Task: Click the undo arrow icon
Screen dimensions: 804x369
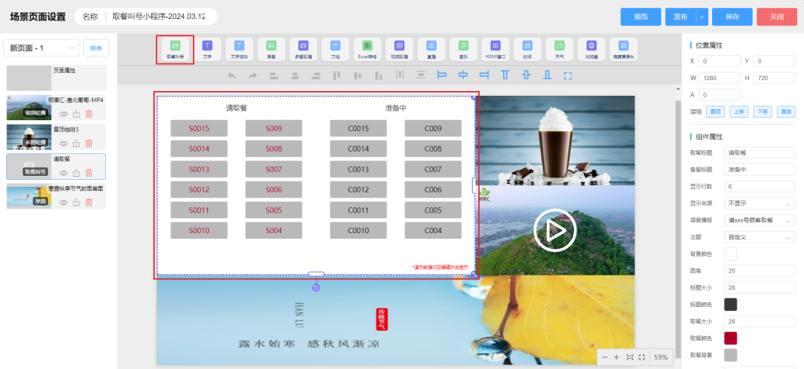Action: tap(232, 75)
